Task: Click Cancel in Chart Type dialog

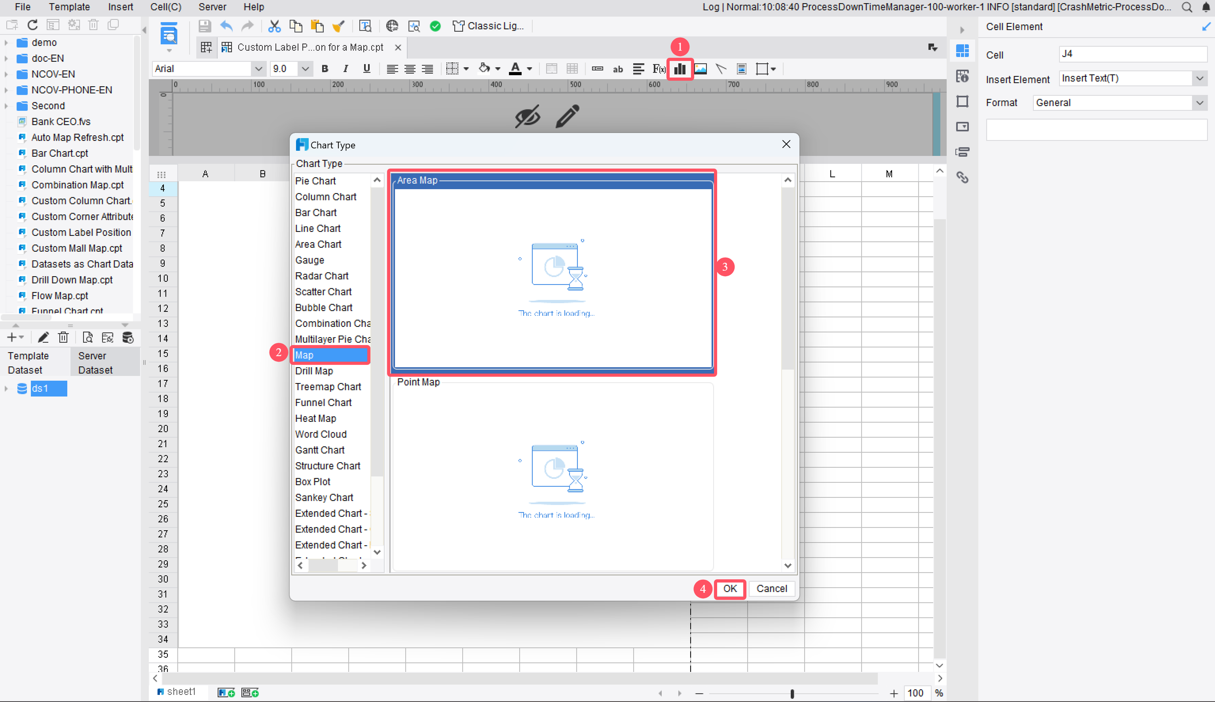Action: (x=771, y=589)
